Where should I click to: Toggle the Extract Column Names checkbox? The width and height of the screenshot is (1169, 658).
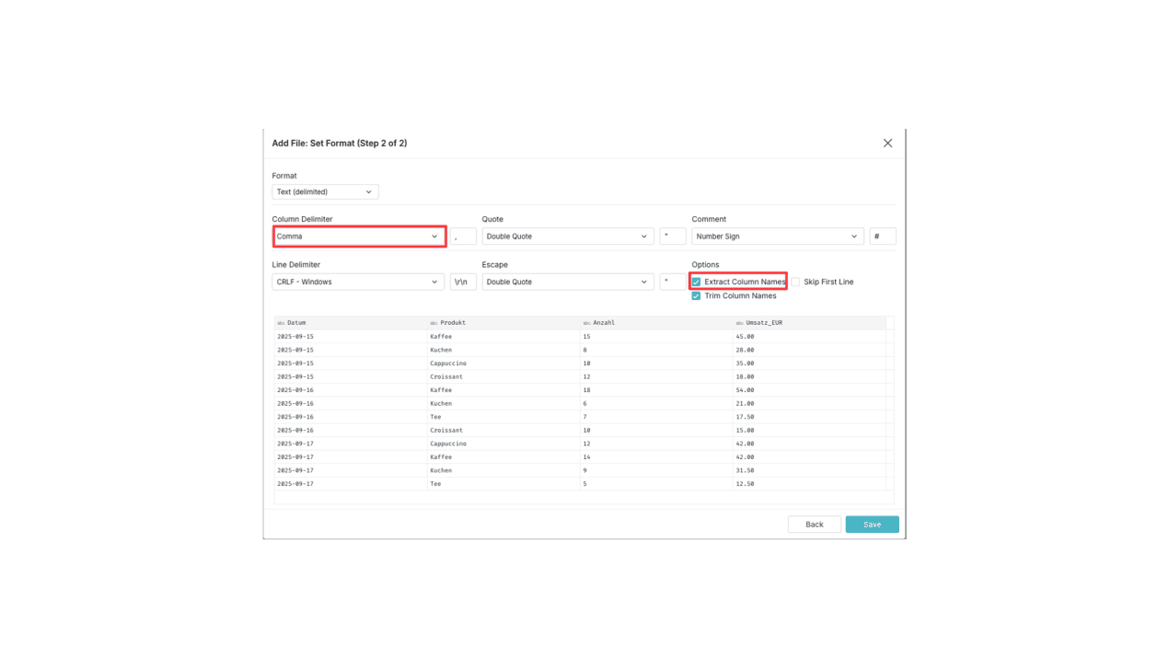point(697,282)
